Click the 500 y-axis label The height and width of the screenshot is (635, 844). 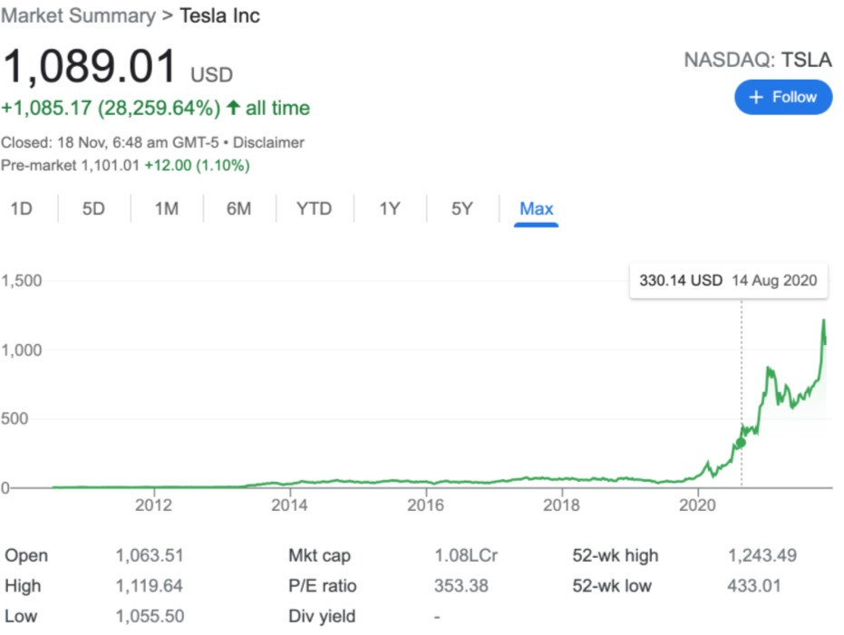(x=15, y=419)
